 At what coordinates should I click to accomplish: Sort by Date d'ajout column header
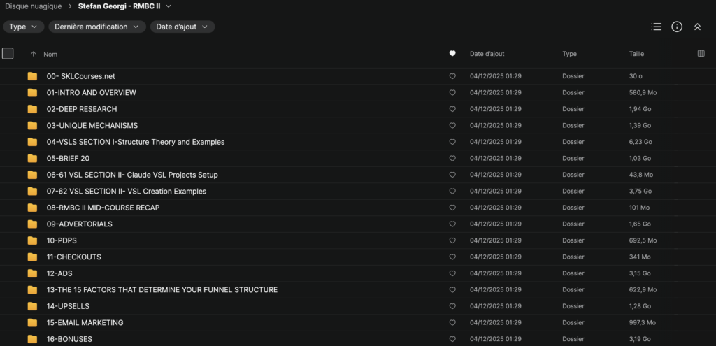coord(487,54)
